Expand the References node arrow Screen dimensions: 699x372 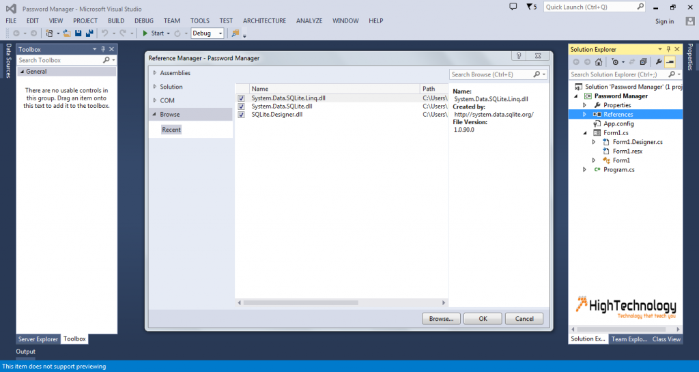pos(584,115)
